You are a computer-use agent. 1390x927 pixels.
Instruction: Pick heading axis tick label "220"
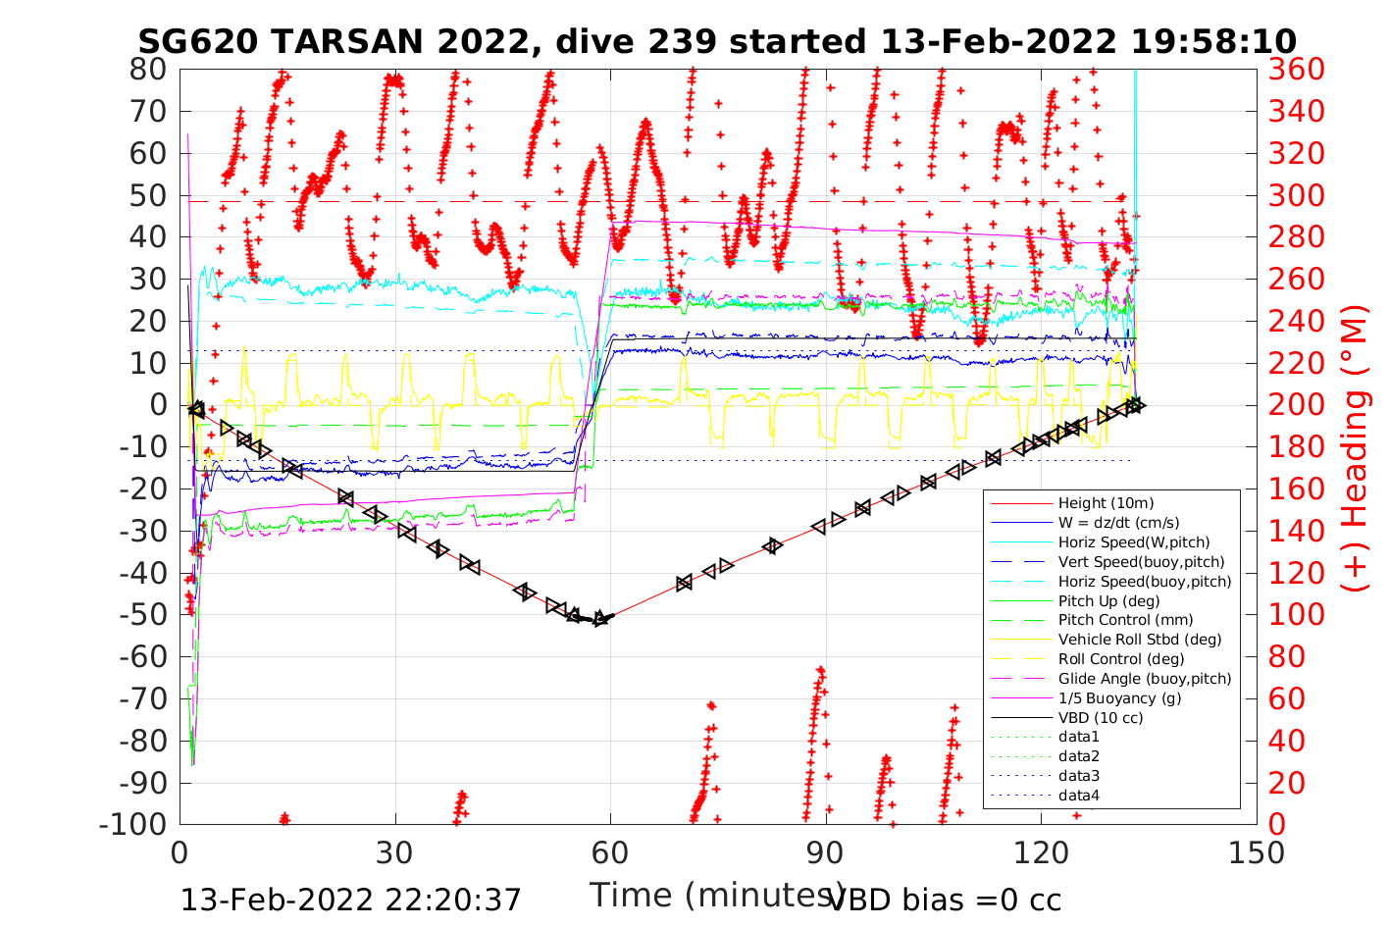coord(1296,363)
